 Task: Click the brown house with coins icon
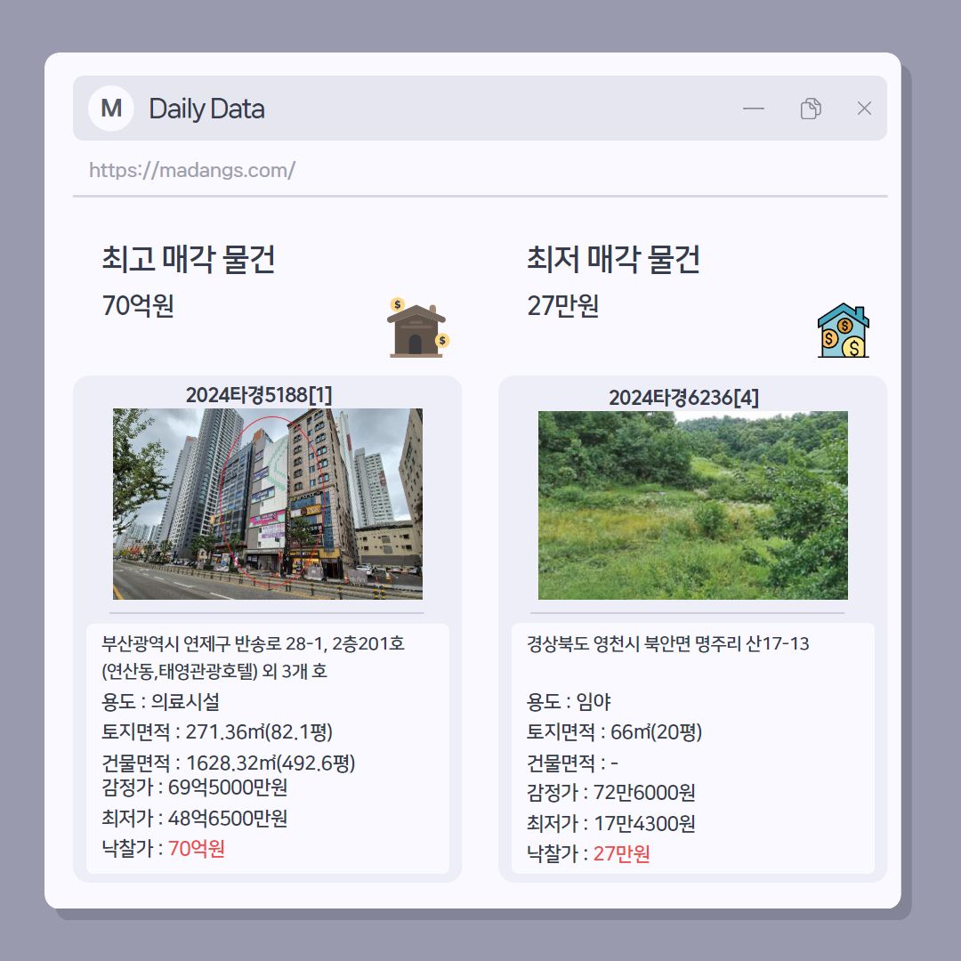point(418,327)
